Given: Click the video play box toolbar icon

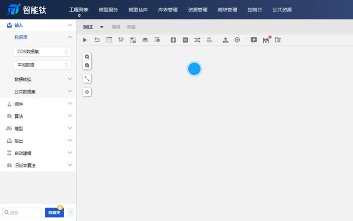Looking at the screenshot, I should pos(254,40).
